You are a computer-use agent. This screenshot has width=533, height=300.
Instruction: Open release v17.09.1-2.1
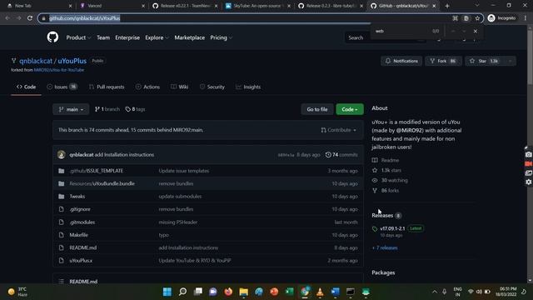click(392, 228)
